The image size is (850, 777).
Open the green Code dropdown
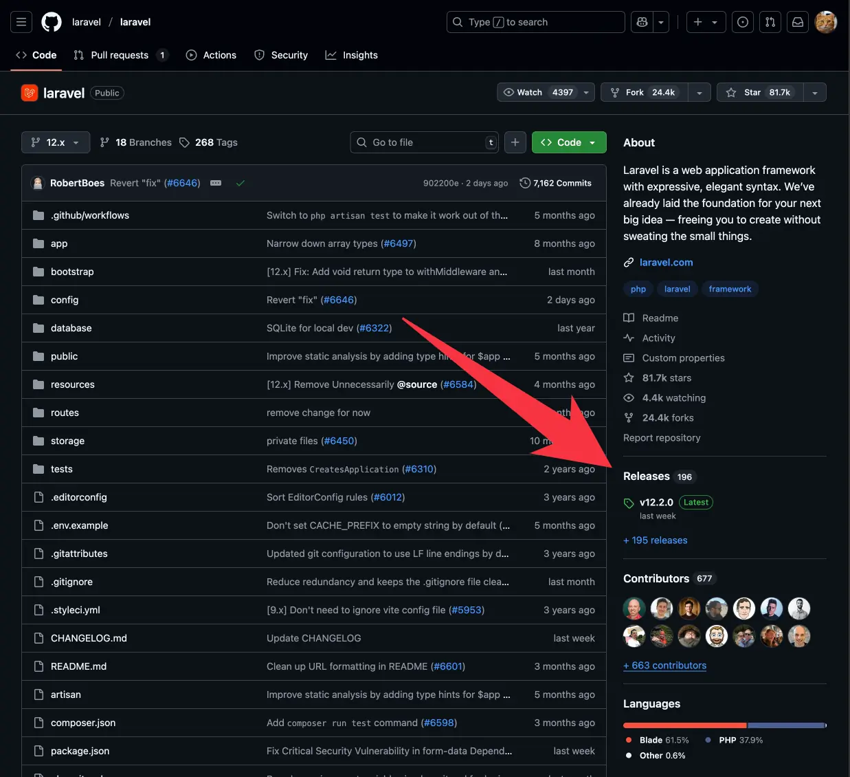point(568,142)
